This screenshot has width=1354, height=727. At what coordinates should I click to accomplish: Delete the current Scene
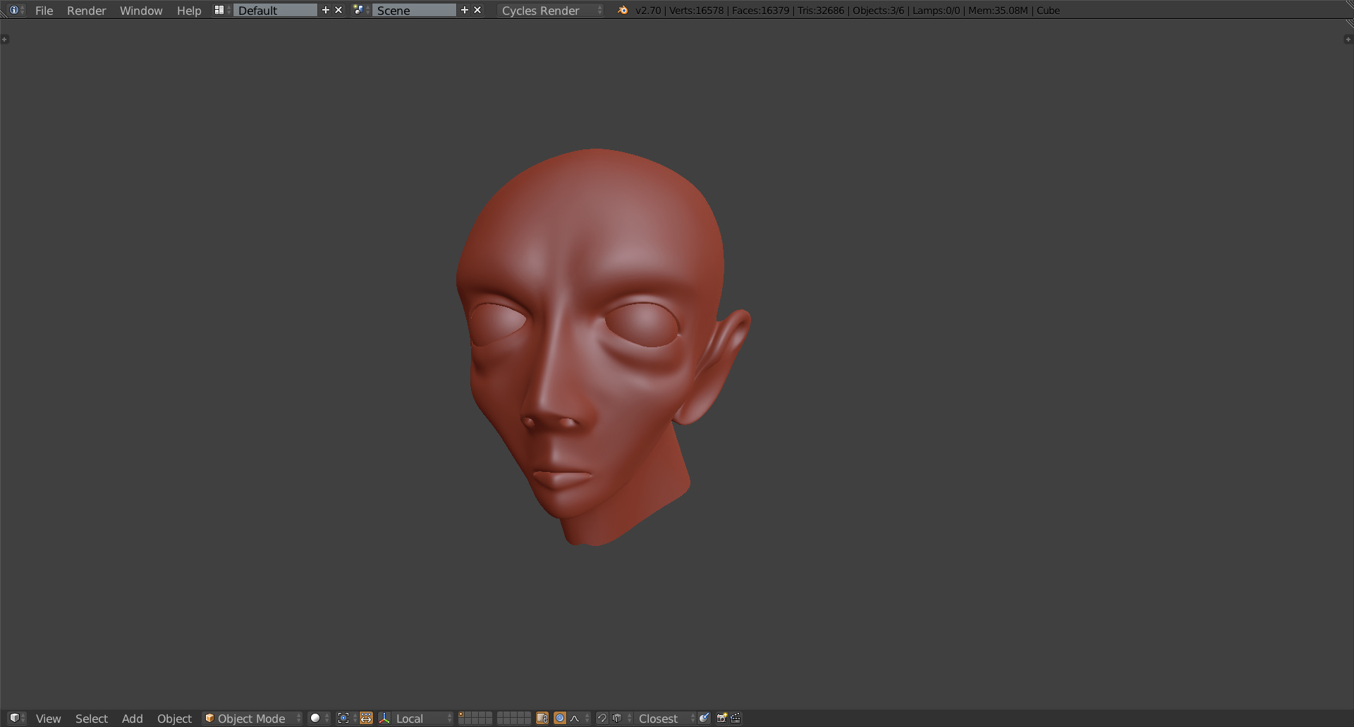pos(477,10)
